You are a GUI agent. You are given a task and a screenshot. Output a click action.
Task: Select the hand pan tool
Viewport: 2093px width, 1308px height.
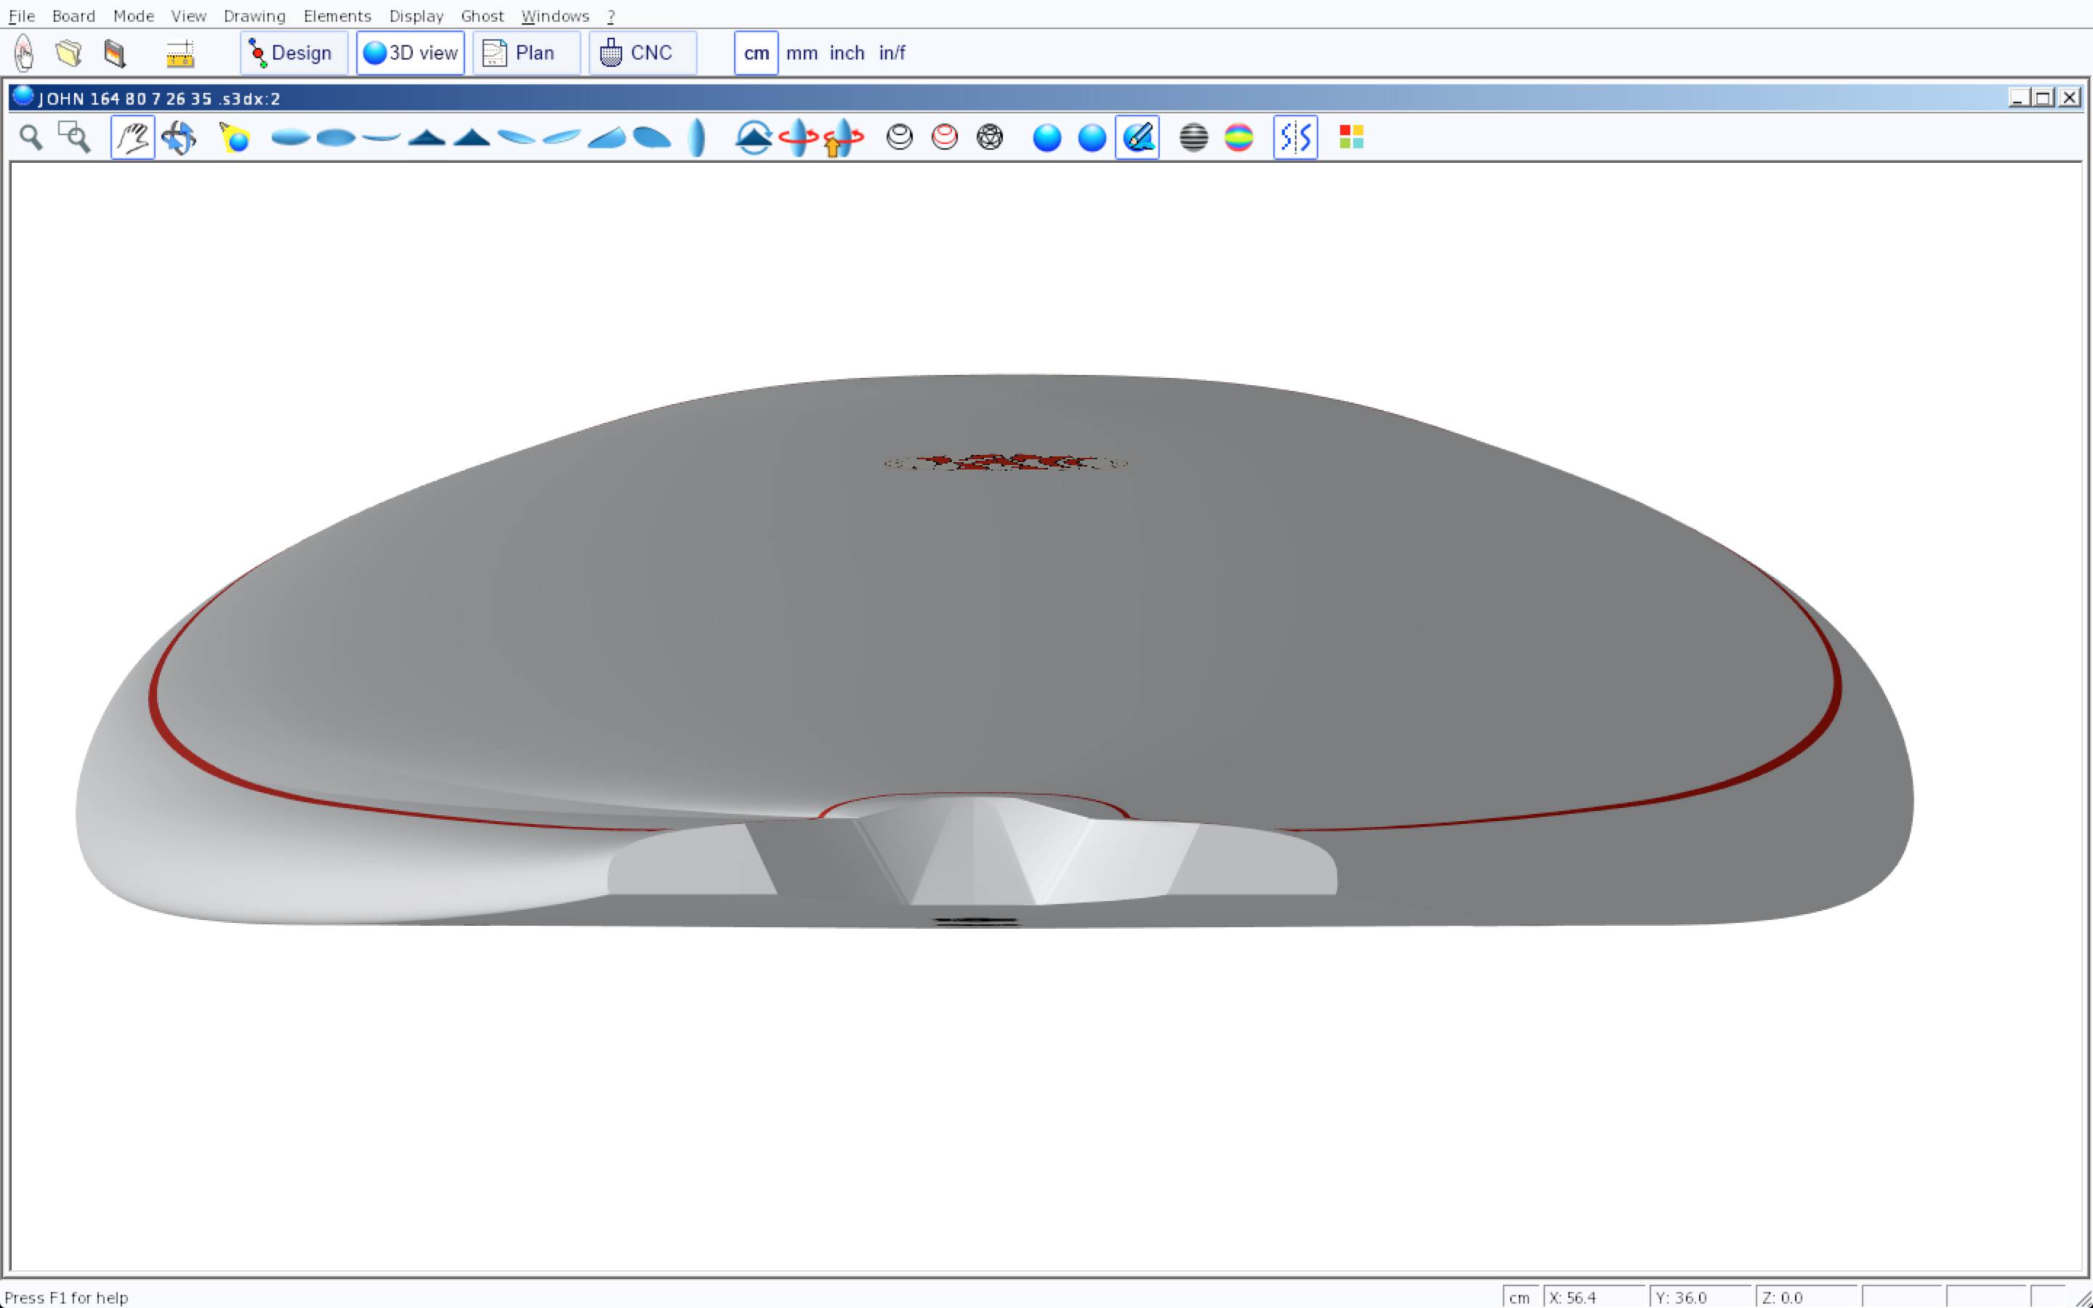132,137
